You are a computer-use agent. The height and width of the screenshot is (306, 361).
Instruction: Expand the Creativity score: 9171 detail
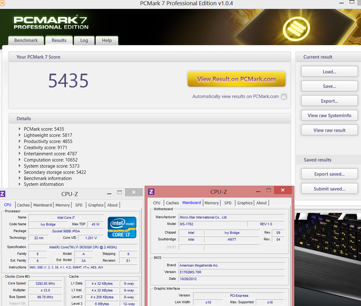tap(19, 147)
